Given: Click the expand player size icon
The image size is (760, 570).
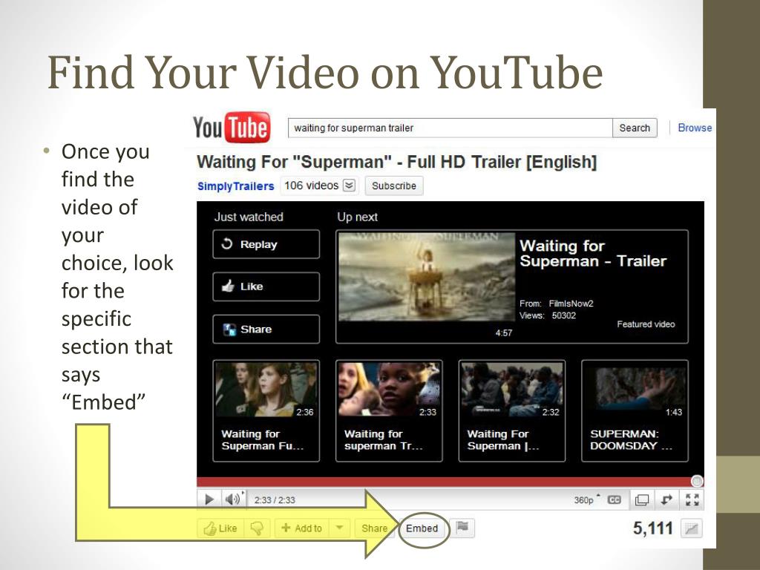Looking at the screenshot, I should 667,499.
